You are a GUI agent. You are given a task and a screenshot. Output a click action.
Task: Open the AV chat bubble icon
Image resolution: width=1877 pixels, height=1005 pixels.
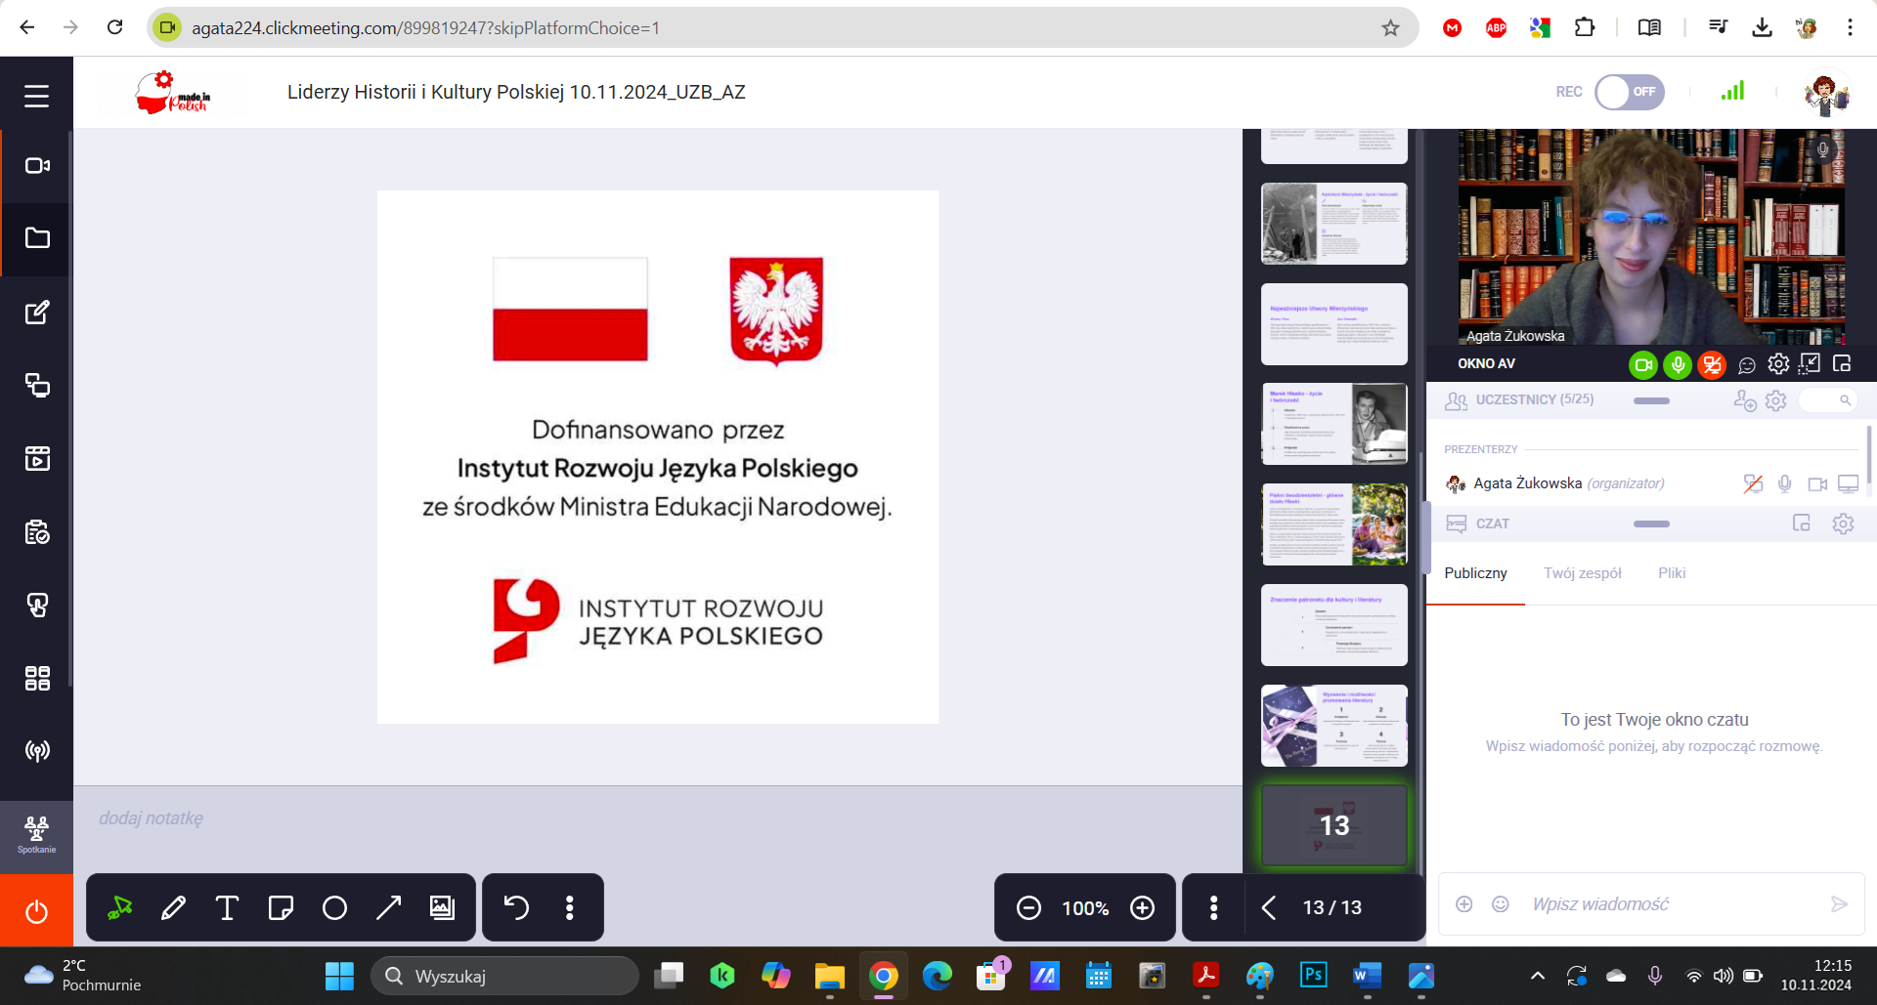(x=1747, y=364)
